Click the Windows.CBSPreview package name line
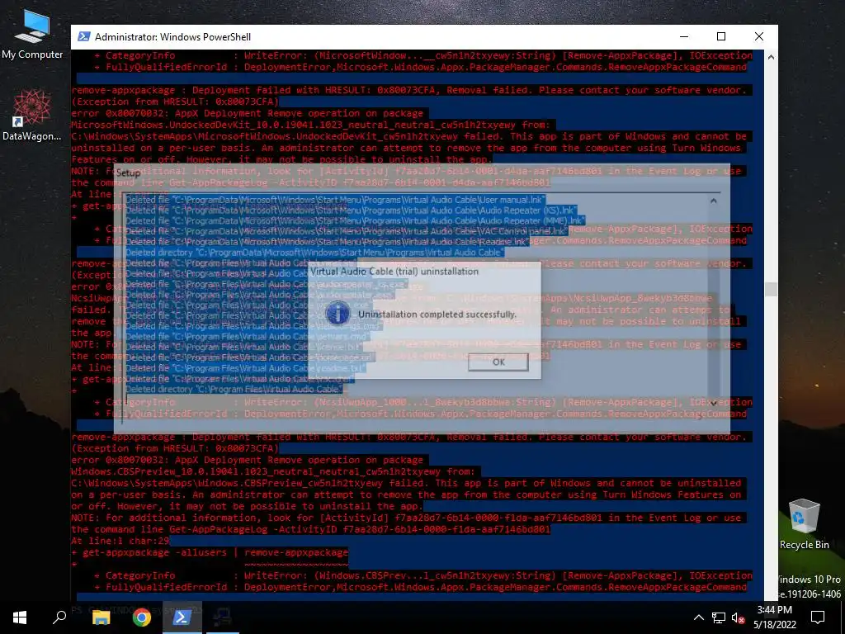This screenshot has height=634, width=845. coord(272,471)
